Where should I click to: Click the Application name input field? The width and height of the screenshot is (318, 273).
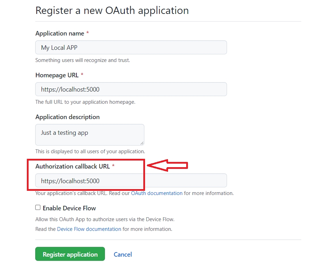[x=131, y=47]
